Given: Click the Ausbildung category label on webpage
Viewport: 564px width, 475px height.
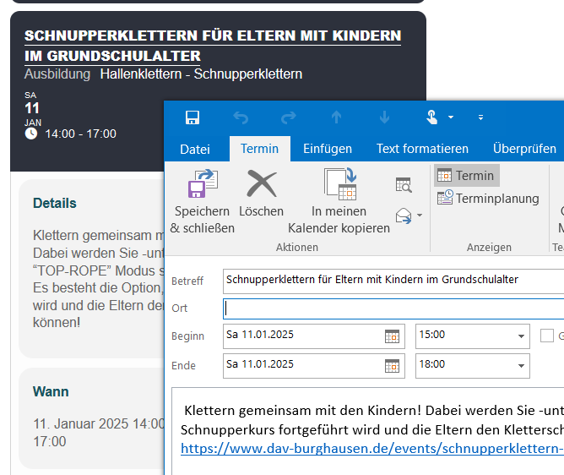Looking at the screenshot, I should tap(57, 74).
